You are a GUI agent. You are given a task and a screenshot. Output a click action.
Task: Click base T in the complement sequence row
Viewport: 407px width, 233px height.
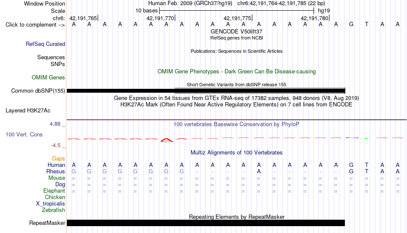click(x=366, y=24)
